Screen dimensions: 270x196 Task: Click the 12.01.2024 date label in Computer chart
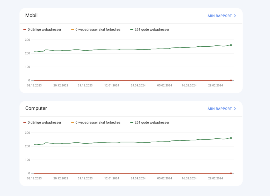[x=112, y=178]
